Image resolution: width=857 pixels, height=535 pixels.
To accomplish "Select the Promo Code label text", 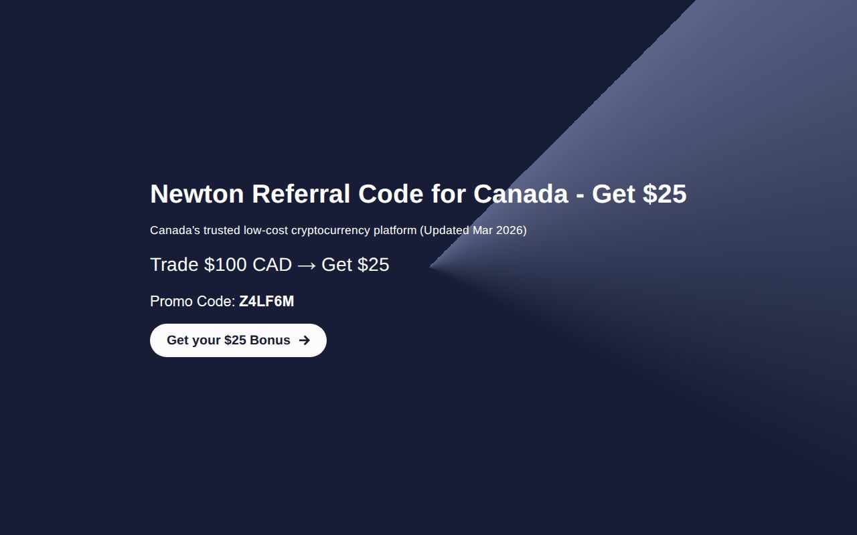I will click(189, 302).
